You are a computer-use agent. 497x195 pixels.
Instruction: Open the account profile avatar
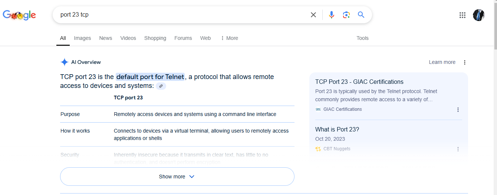(x=478, y=15)
